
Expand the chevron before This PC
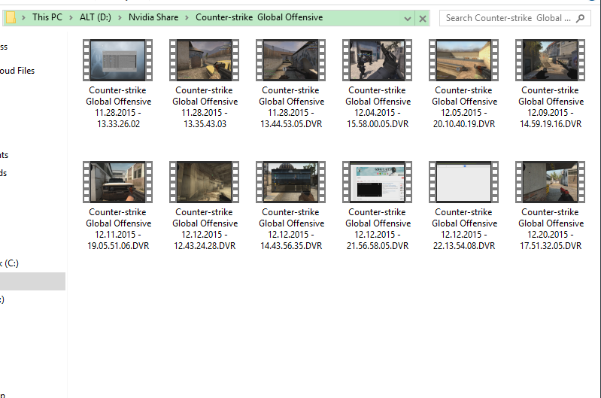(23, 17)
